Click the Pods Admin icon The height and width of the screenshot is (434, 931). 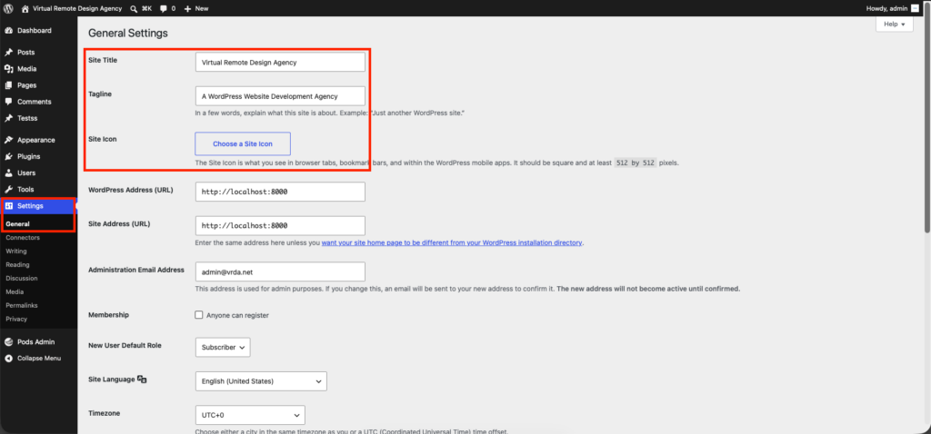[9, 341]
